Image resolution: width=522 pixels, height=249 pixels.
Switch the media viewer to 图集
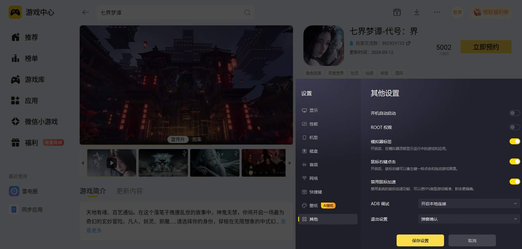click(197, 139)
